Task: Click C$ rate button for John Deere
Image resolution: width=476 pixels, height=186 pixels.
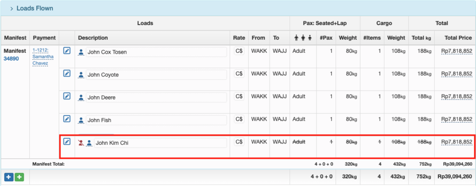Action: tap(239, 96)
